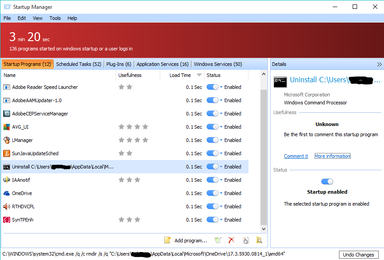Disable SunJavaUpdateSched startup switch
The image size is (384, 260).
click(212, 153)
